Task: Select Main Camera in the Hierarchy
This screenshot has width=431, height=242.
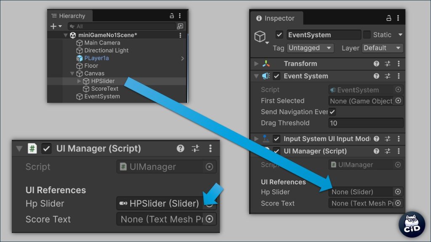Action: [x=102, y=43]
